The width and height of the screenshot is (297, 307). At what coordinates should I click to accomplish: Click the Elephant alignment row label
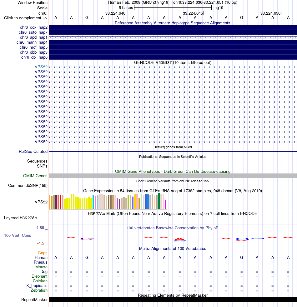39,276
